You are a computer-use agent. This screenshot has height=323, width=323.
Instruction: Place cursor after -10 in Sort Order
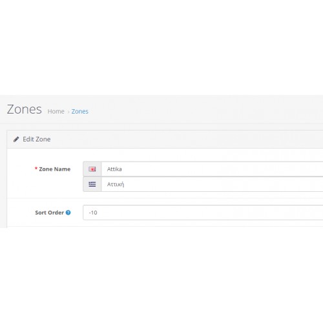98,213
